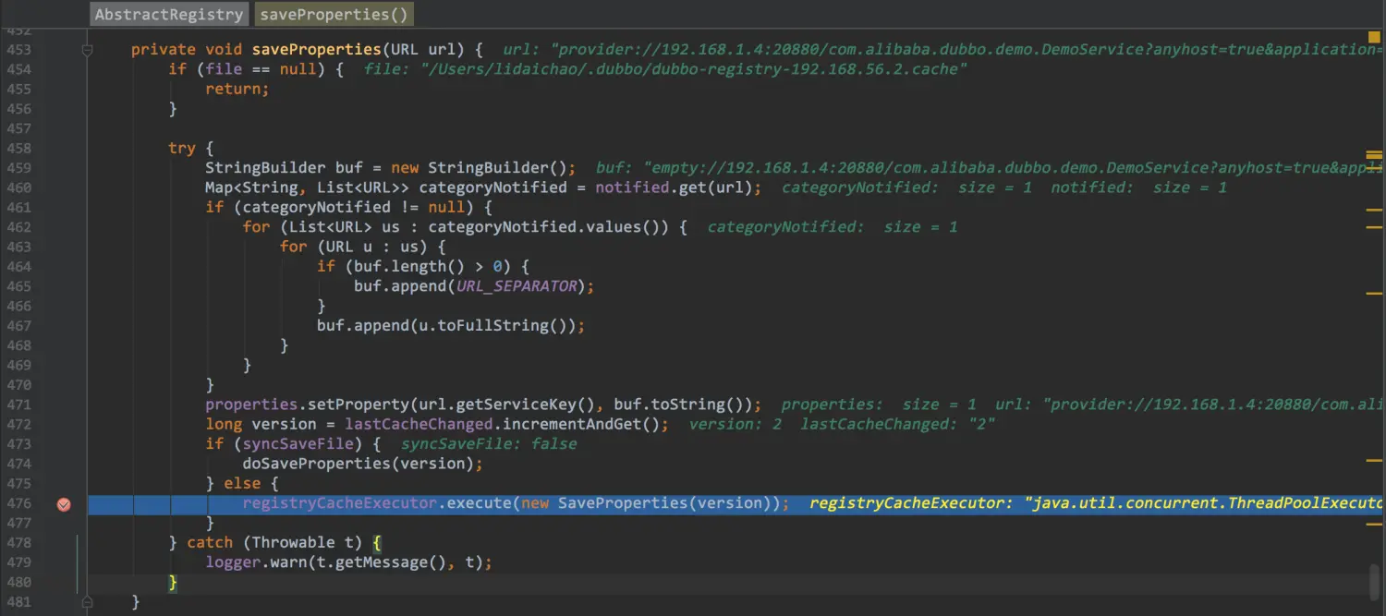Click the 'return;' statement on line 455
Screen dimensions: 1386x616
(237, 89)
